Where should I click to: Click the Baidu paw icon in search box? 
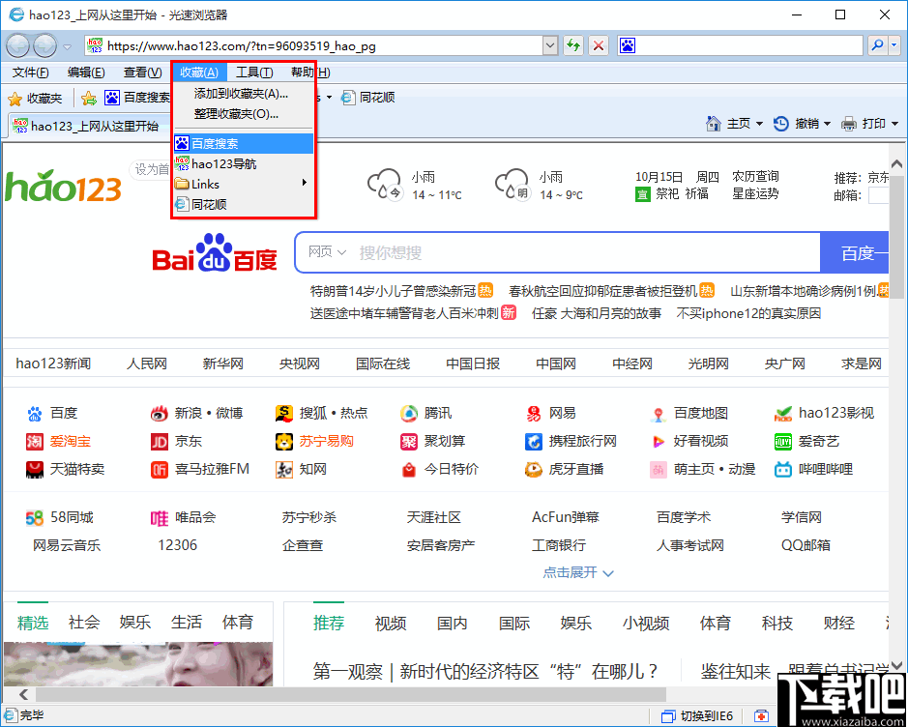628,45
